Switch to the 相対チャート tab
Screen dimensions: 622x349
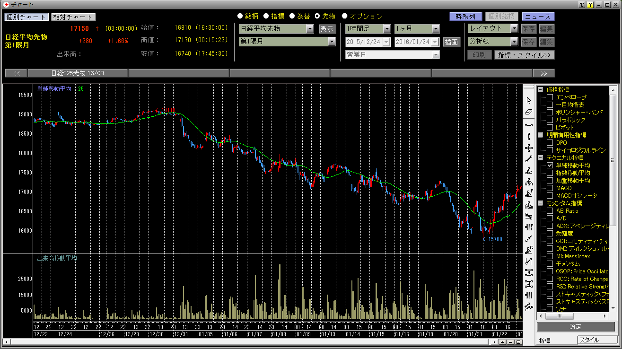point(73,17)
